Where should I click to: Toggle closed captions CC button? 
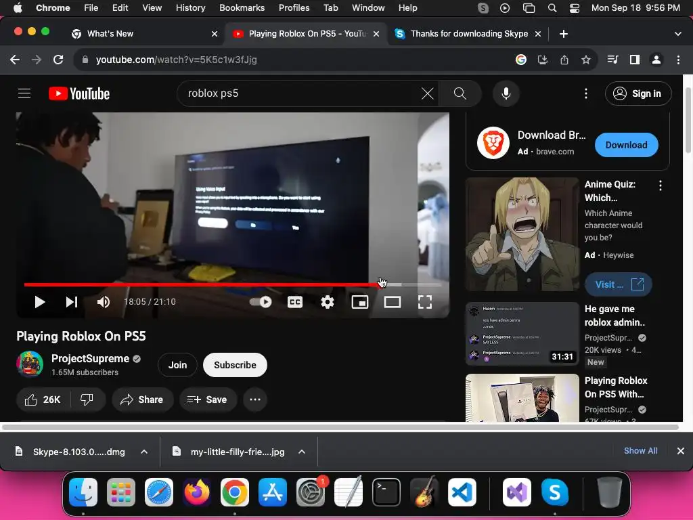(295, 302)
